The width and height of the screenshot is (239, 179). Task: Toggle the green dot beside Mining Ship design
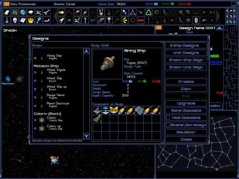[x=35, y=58]
